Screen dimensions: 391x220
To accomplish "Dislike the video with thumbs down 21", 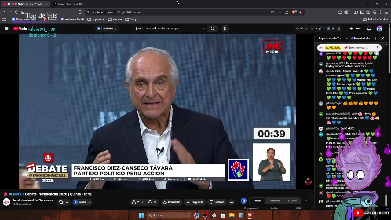I will click(152, 202).
